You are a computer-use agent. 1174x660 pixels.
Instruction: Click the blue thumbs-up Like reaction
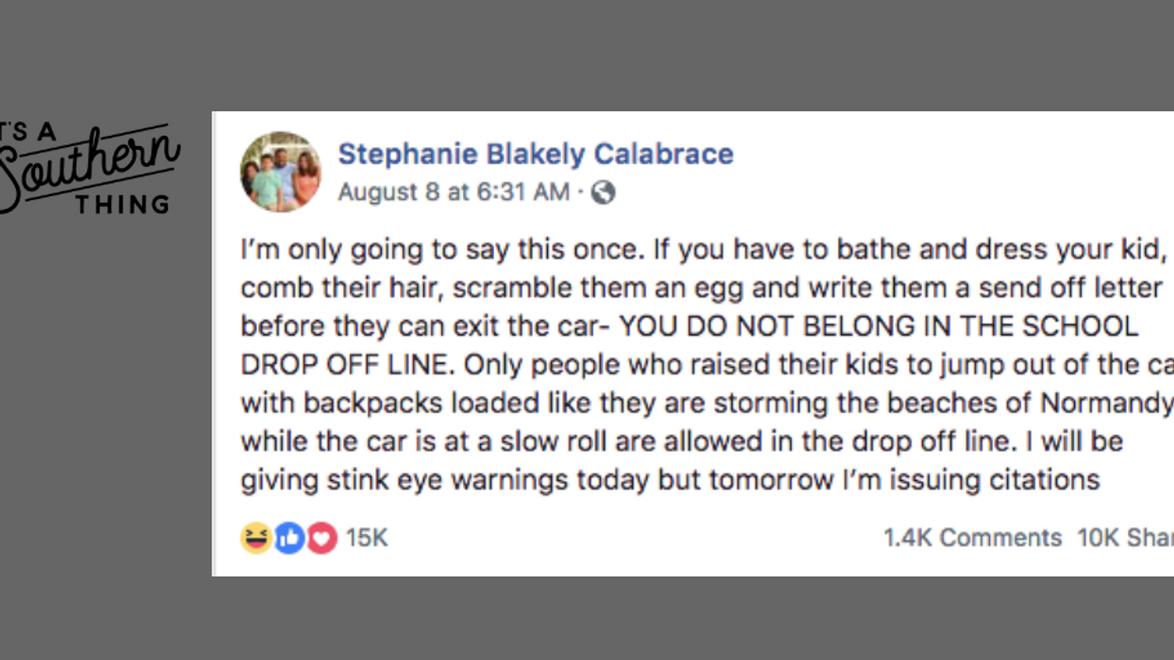point(289,538)
